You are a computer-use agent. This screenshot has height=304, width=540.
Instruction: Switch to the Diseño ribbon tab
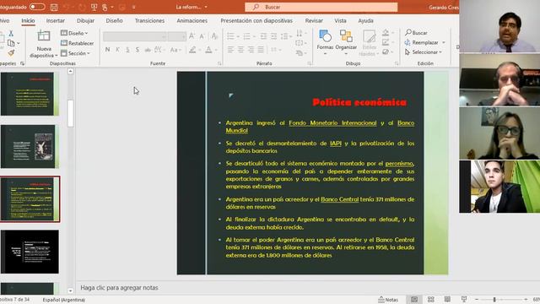(115, 20)
